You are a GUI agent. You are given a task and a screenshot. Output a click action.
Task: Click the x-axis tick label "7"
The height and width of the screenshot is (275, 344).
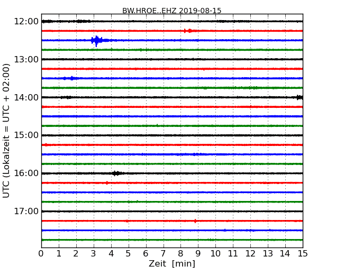[163, 254]
